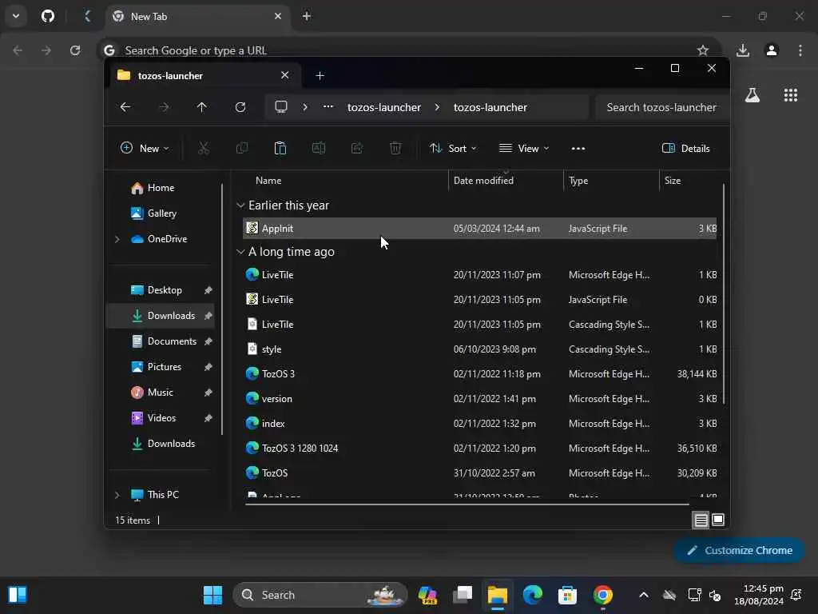Open Widgets icon on taskbar
The width and height of the screenshot is (818, 614).
pos(18,595)
